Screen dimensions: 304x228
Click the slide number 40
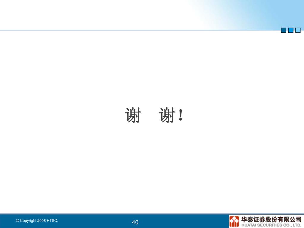135,222
